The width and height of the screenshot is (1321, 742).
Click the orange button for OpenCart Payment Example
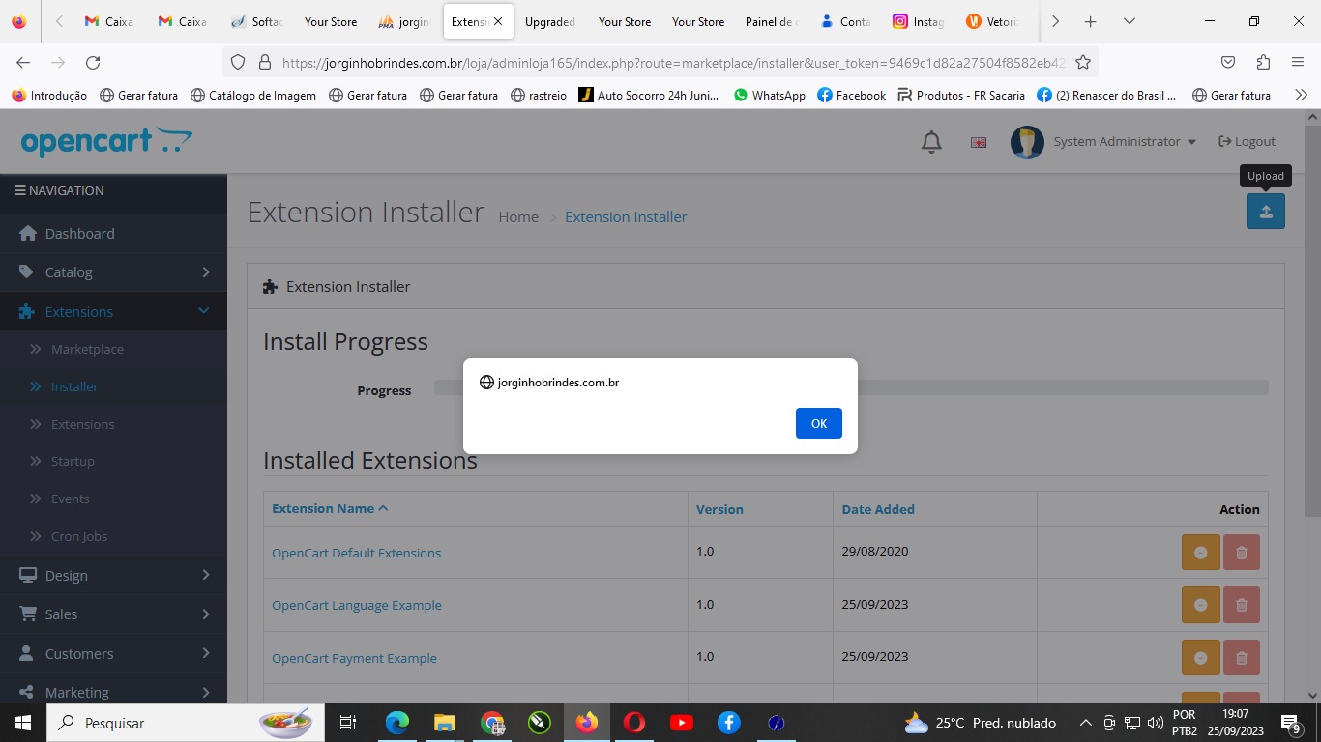pos(1200,658)
